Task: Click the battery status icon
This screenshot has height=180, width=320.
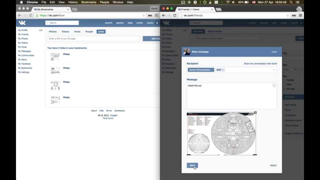Action: click(x=247, y=2)
